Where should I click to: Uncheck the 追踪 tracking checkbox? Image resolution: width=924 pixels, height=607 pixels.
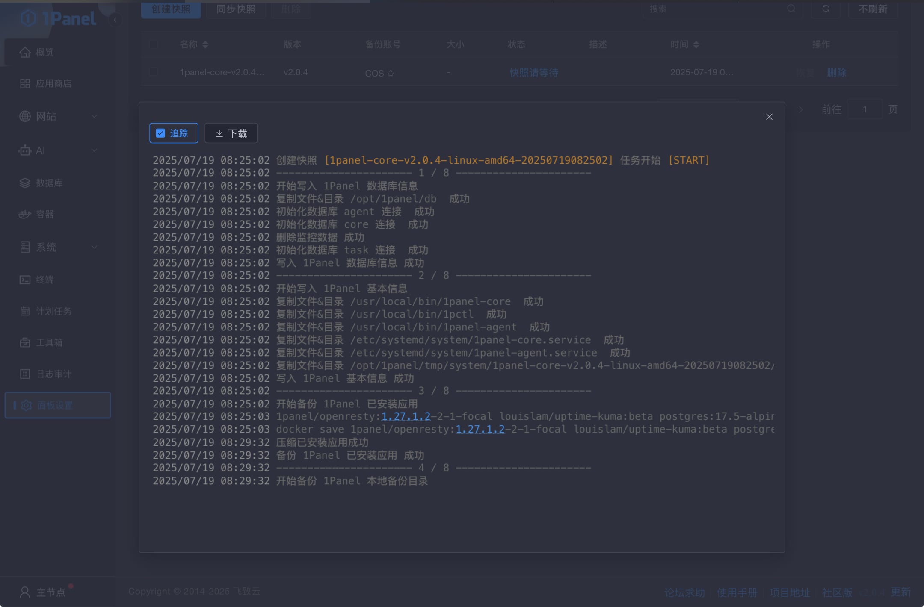click(x=160, y=133)
